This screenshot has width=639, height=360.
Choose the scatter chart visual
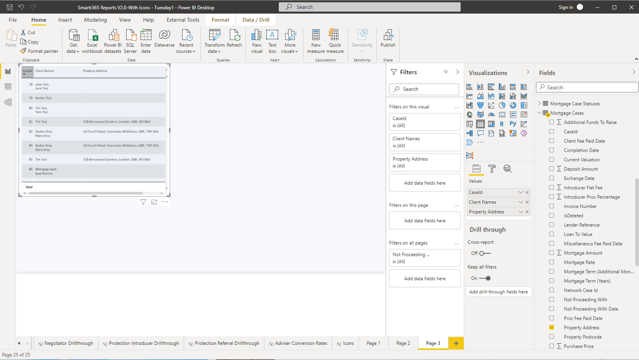(491, 105)
